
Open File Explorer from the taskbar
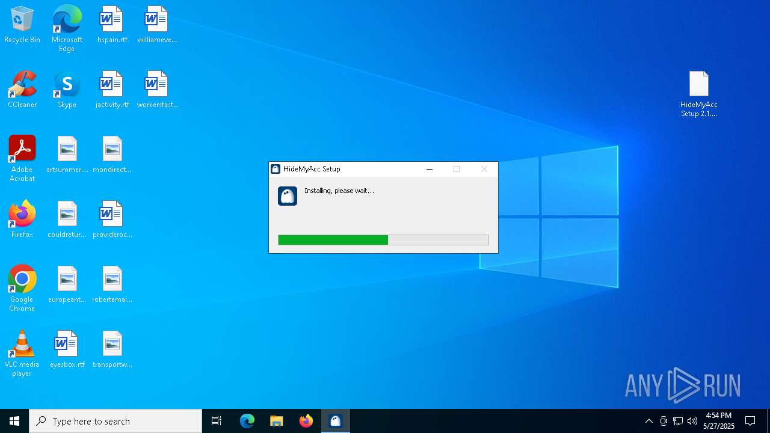coord(277,421)
